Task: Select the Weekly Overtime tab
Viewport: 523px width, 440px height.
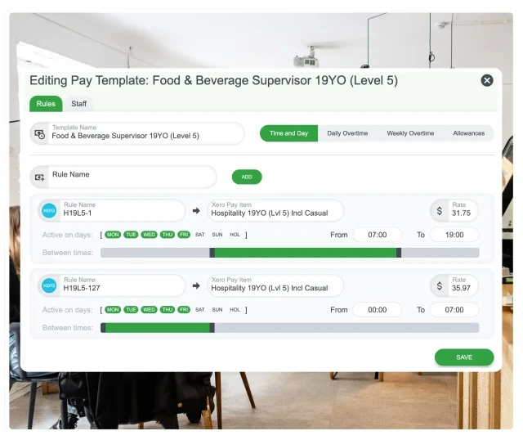Action: [410, 133]
